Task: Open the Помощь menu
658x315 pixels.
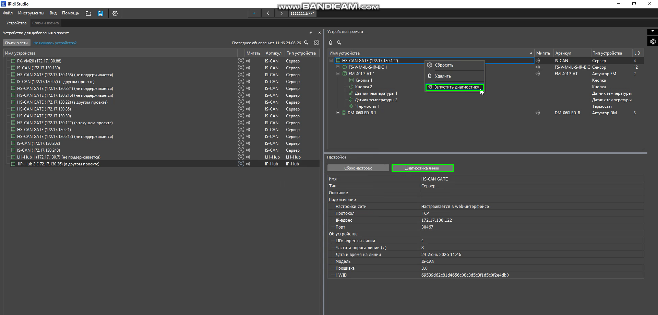Action: click(70, 13)
